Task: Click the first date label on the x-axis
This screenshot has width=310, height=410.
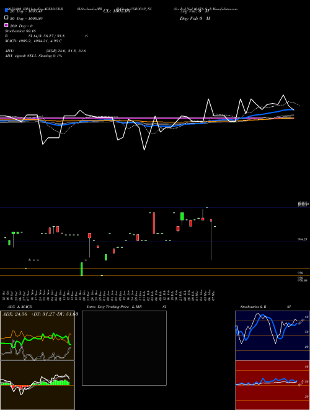Action: (x=4, y=295)
